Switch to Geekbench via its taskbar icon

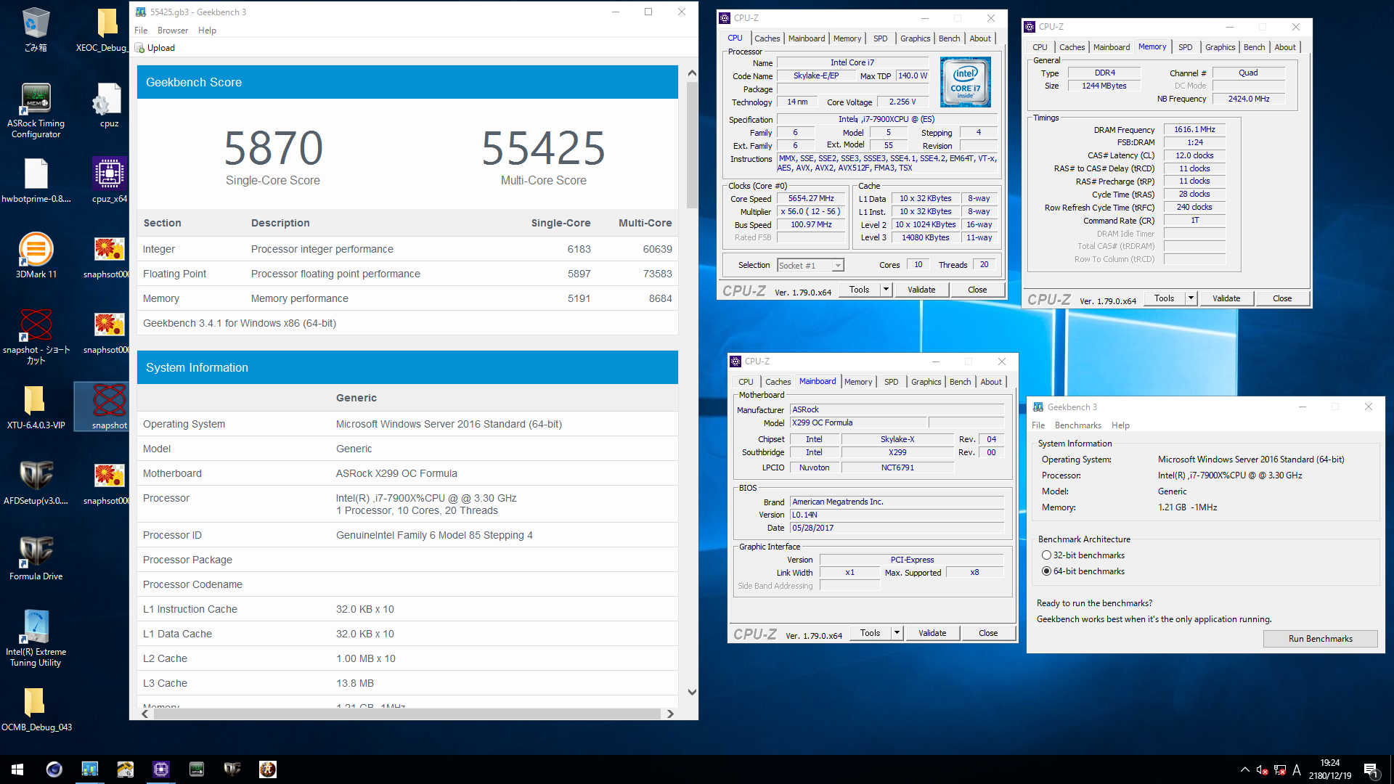coord(89,769)
